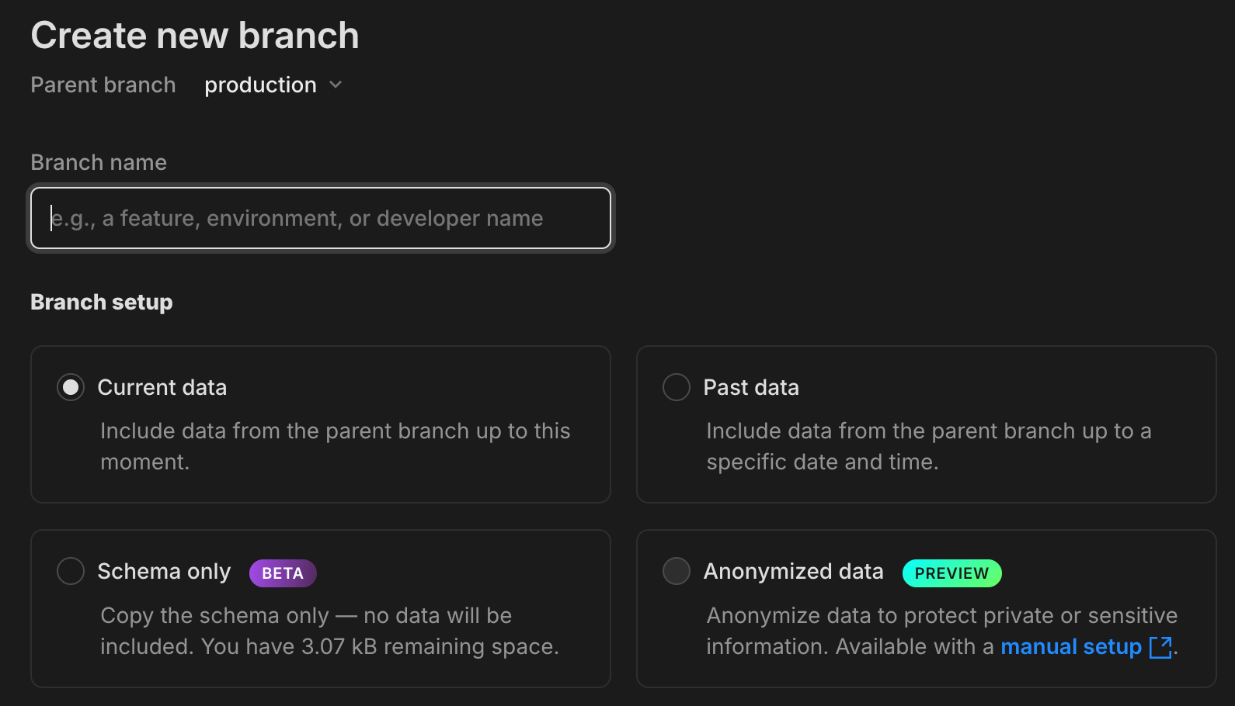Click the Parent branch label
This screenshot has height=706, width=1235.
click(103, 85)
